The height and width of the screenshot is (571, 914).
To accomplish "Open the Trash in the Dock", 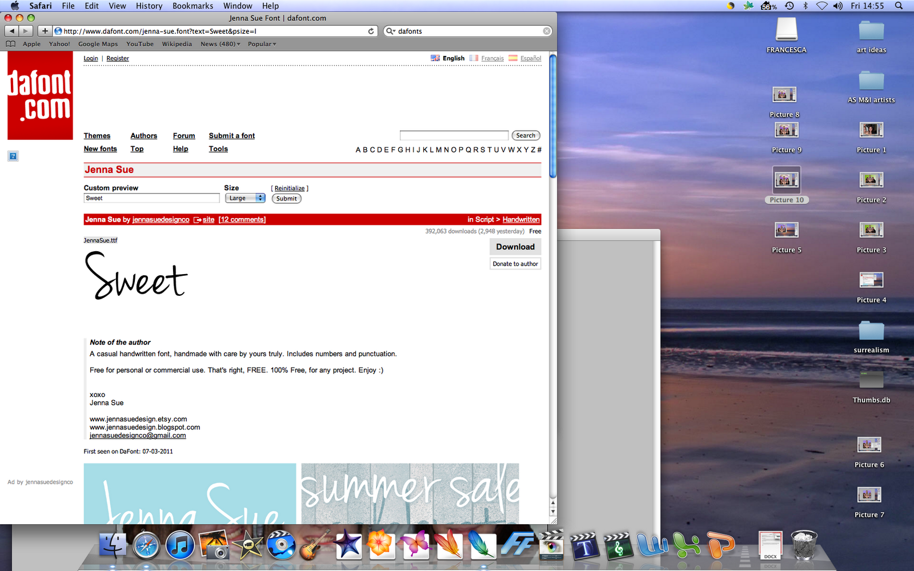I will point(804,545).
